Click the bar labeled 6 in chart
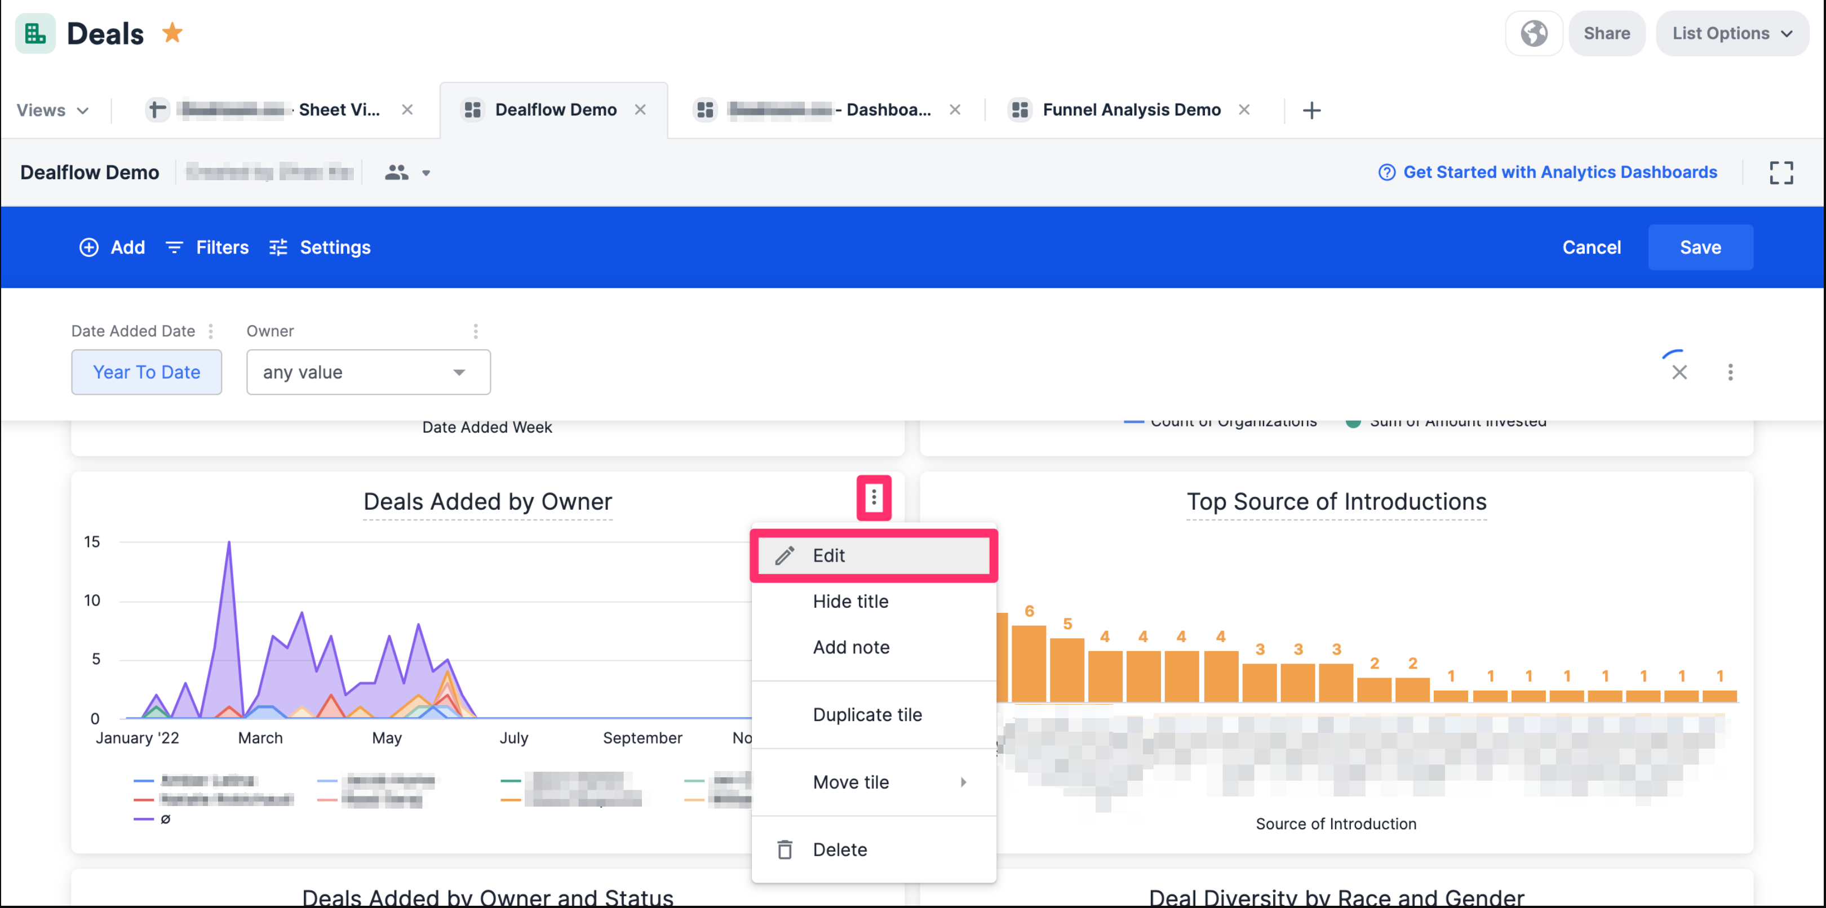 click(1029, 663)
